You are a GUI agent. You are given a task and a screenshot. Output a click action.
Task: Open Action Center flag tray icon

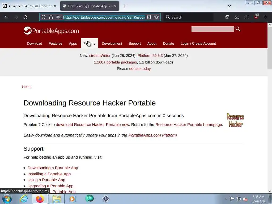[232, 199]
